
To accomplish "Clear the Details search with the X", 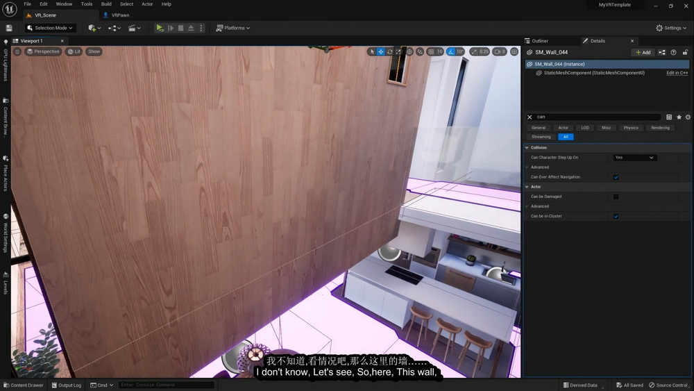I will (530, 117).
